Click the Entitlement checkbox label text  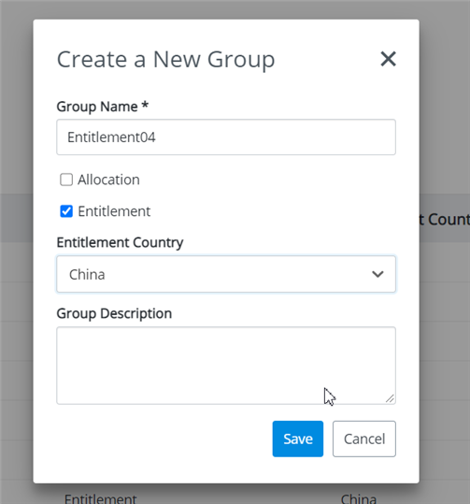[114, 211]
